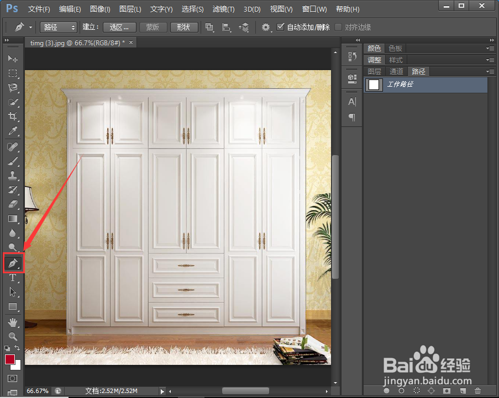The width and height of the screenshot is (499, 398).
Task: Open foreground red color swatch
Action: click(x=9, y=359)
